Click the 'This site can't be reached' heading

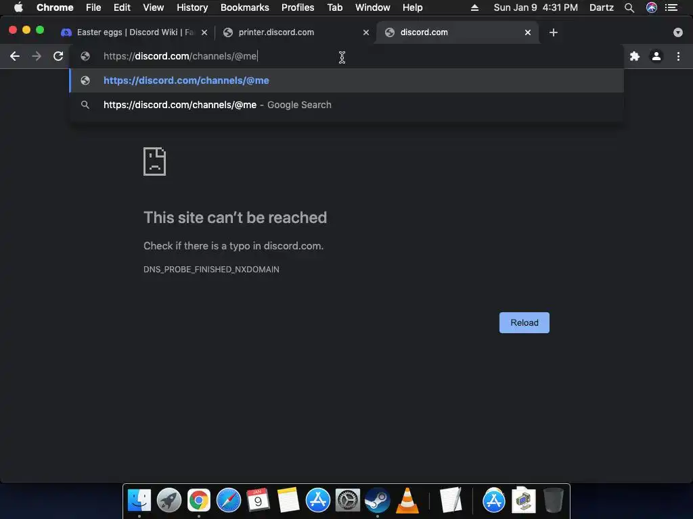[235, 218]
